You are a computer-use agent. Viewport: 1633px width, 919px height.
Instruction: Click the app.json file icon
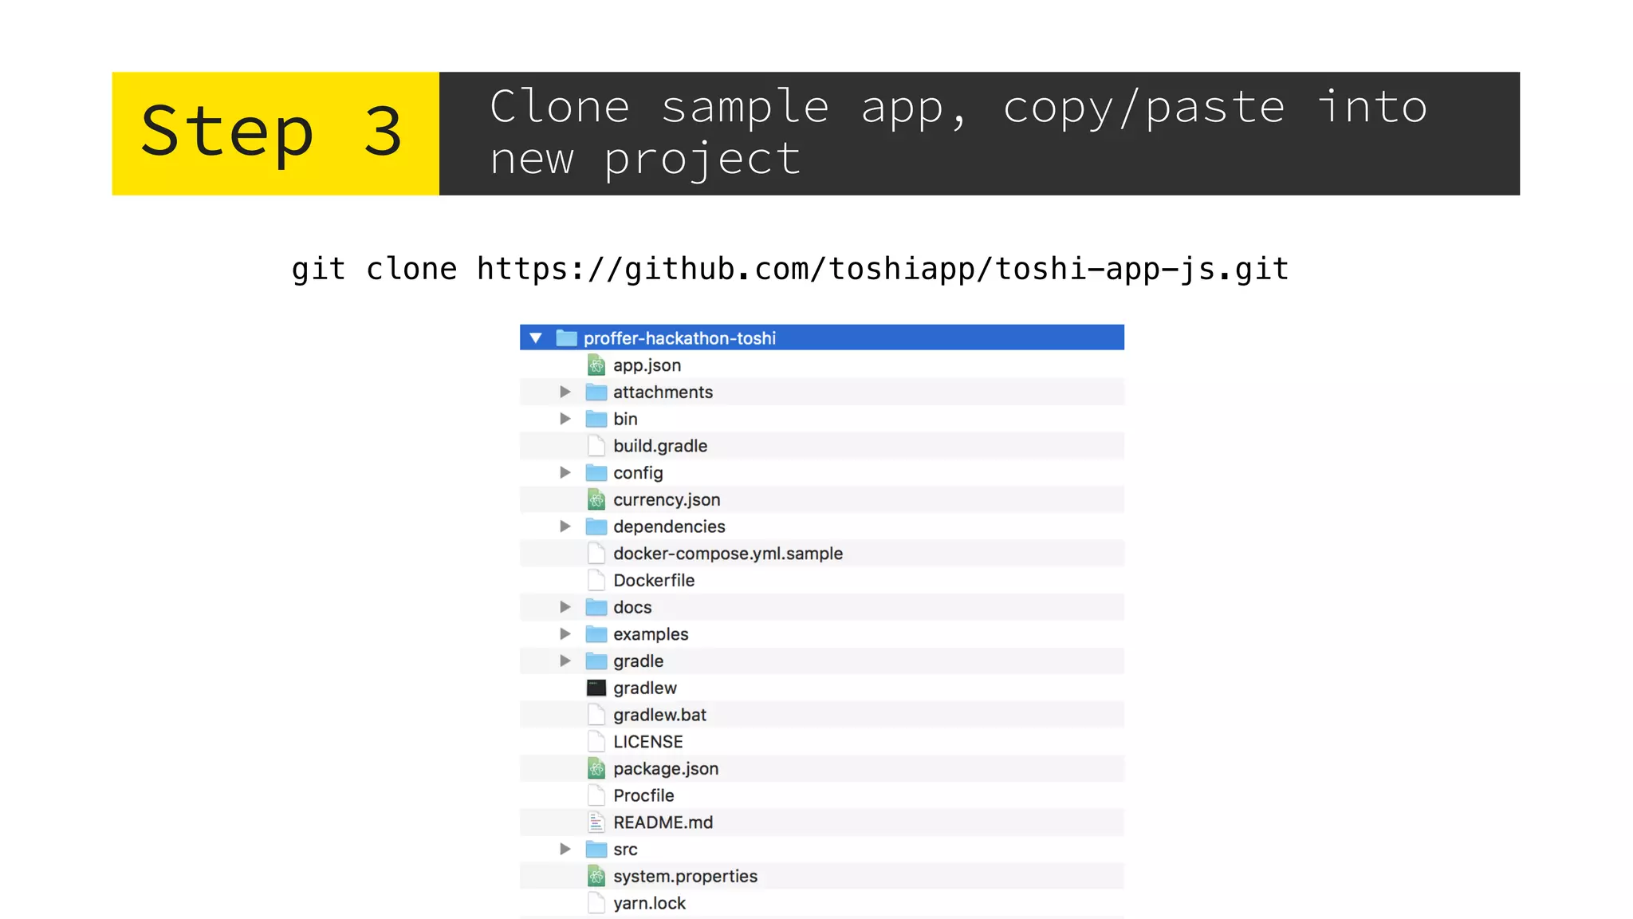[x=596, y=365]
